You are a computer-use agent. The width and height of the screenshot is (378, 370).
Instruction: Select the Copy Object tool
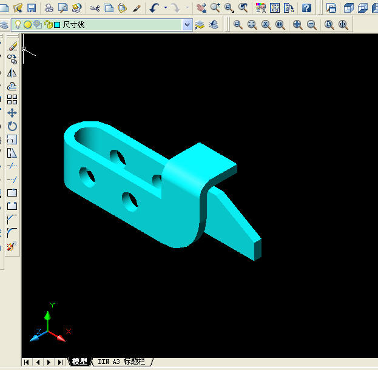(x=12, y=59)
